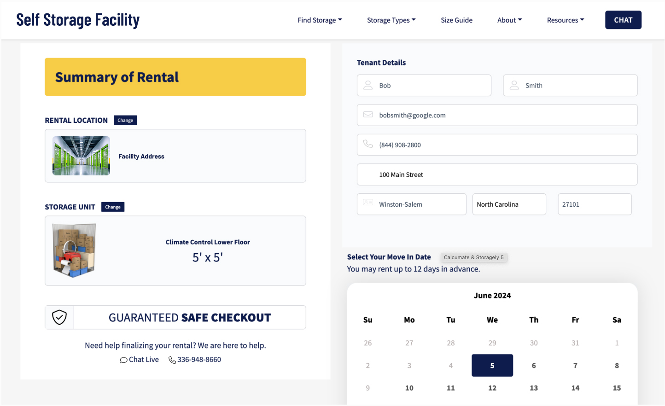Viewport: 665px width, 406px height.
Task: Click the Calcumate & Storagely 5 badge
Action: [x=474, y=257]
